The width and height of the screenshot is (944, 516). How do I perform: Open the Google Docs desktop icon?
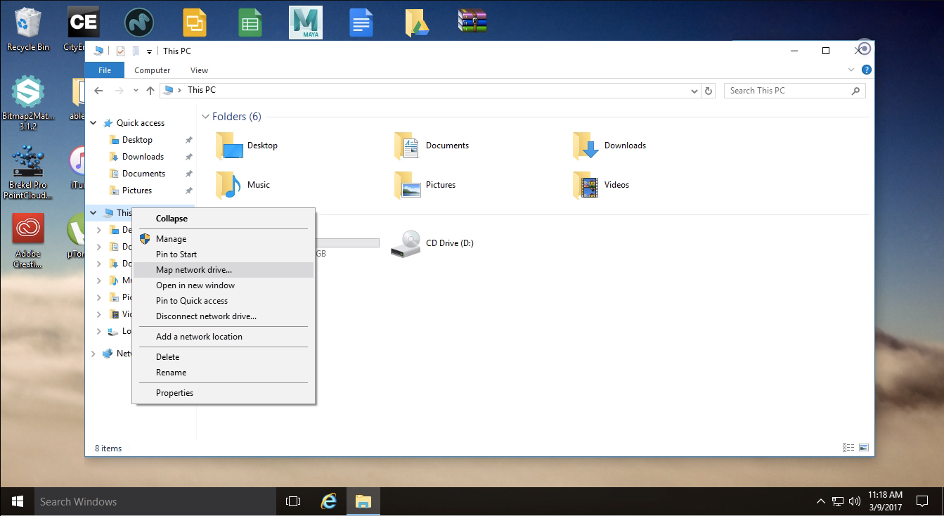coord(361,23)
